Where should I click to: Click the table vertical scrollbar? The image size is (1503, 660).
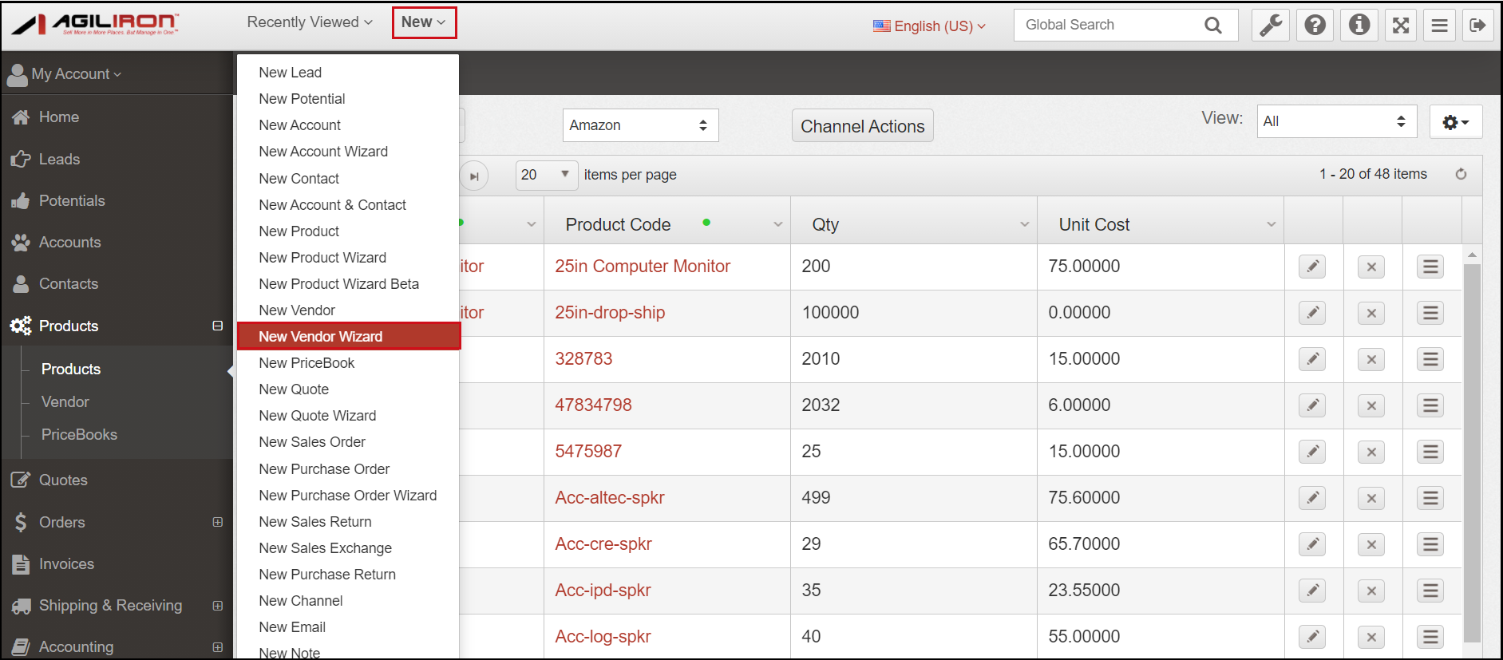1472,452
